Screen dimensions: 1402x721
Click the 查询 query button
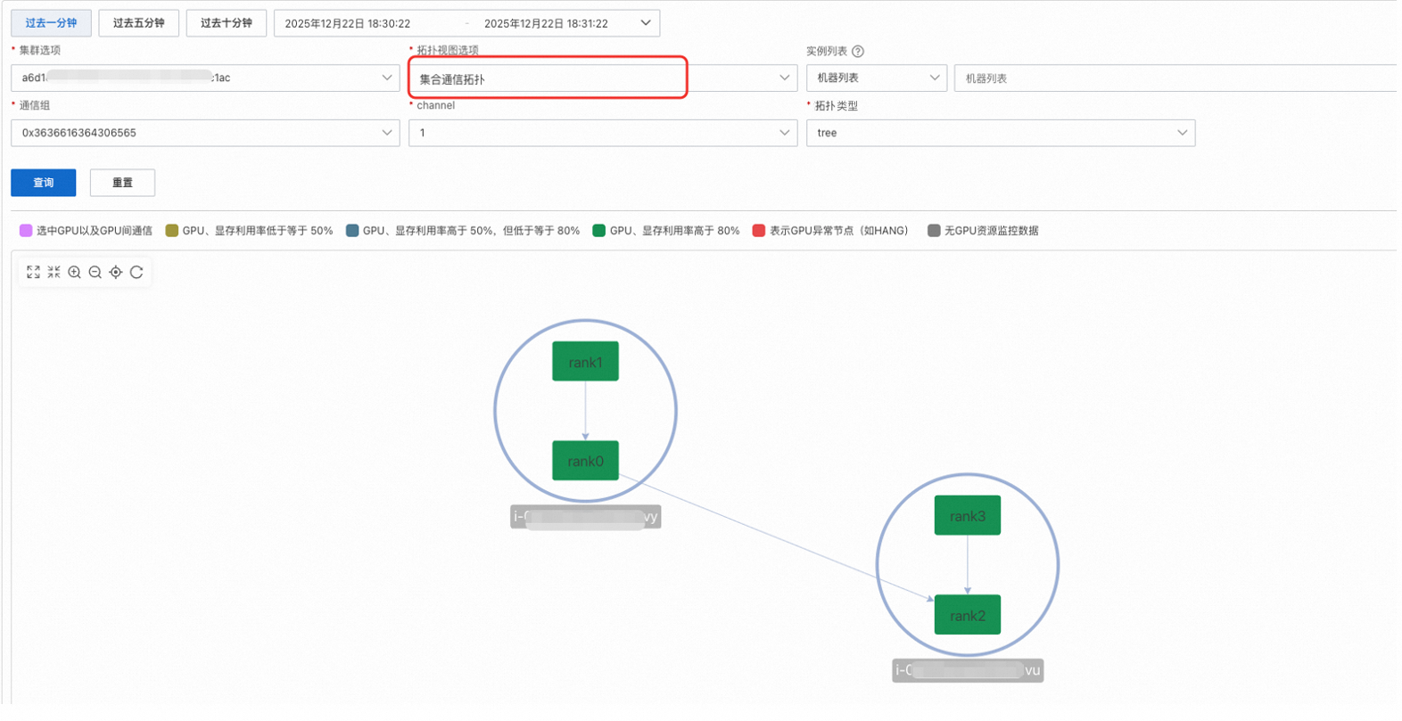pos(43,183)
